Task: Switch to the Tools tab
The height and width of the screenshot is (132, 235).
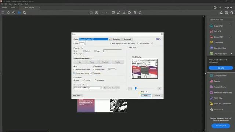Action: pos(13,7)
